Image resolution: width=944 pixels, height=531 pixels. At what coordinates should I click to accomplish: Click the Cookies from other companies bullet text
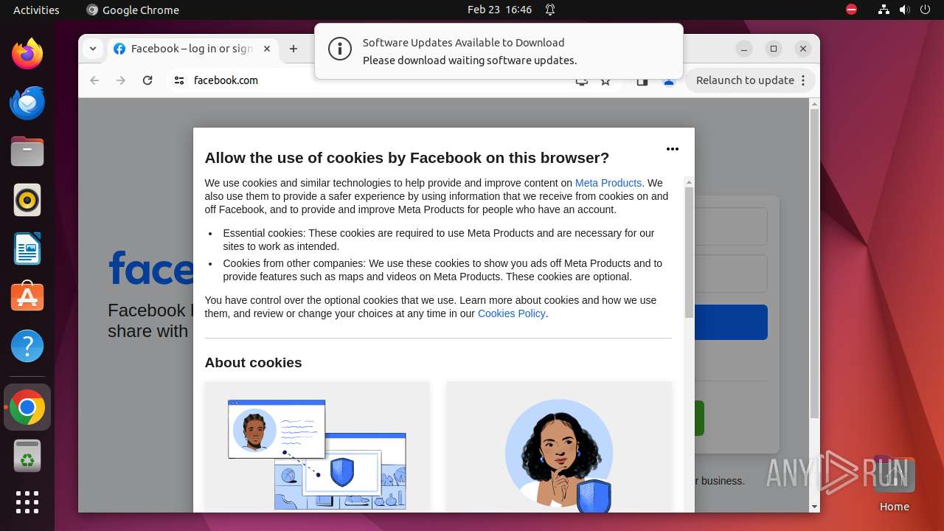click(442, 270)
